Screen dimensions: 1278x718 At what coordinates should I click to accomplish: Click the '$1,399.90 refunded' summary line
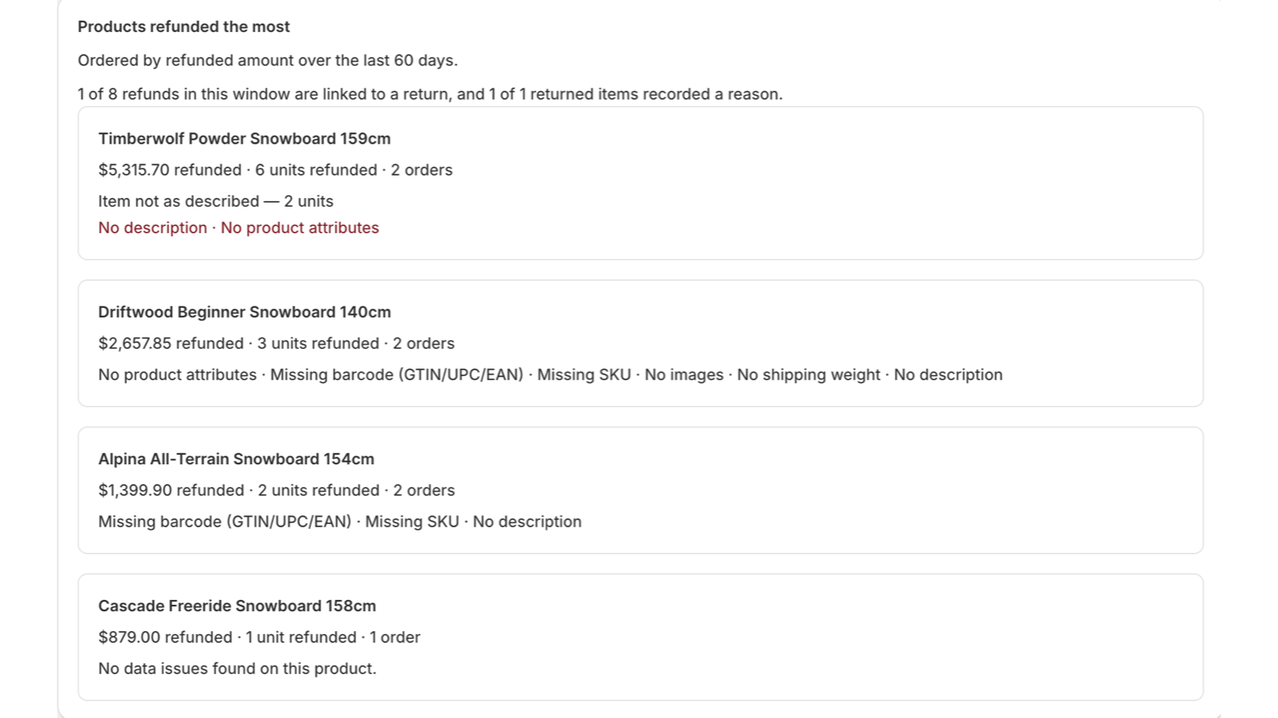coord(276,490)
